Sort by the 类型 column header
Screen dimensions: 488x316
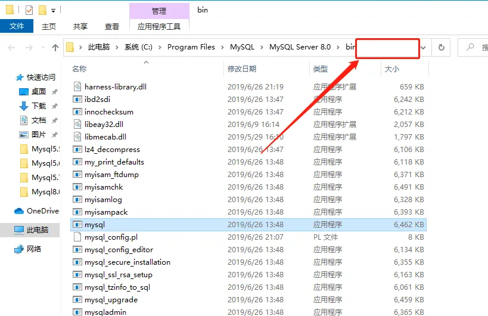point(320,69)
